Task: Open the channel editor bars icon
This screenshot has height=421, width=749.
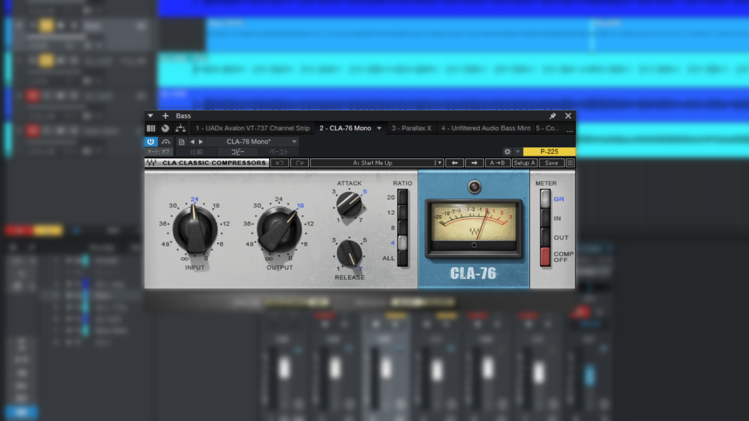Action: coord(151,128)
